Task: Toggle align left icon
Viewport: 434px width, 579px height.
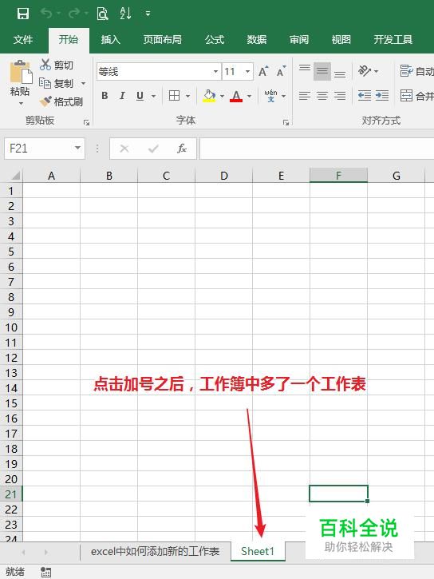Action: click(x=305, y=96)
